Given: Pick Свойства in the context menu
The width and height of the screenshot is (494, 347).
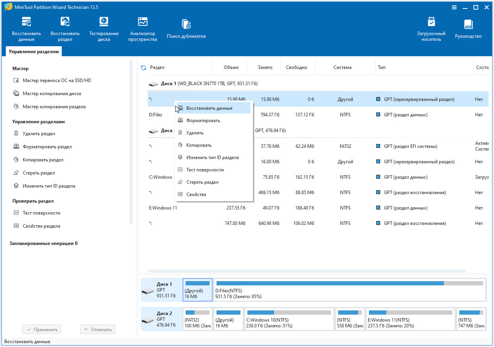Looking at the screenshot, I should [x=196, y=194].
